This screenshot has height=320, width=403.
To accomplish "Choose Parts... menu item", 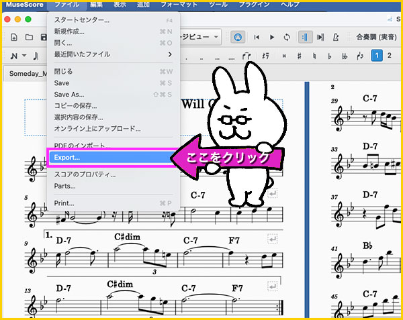I will click(x=114, y=186).
